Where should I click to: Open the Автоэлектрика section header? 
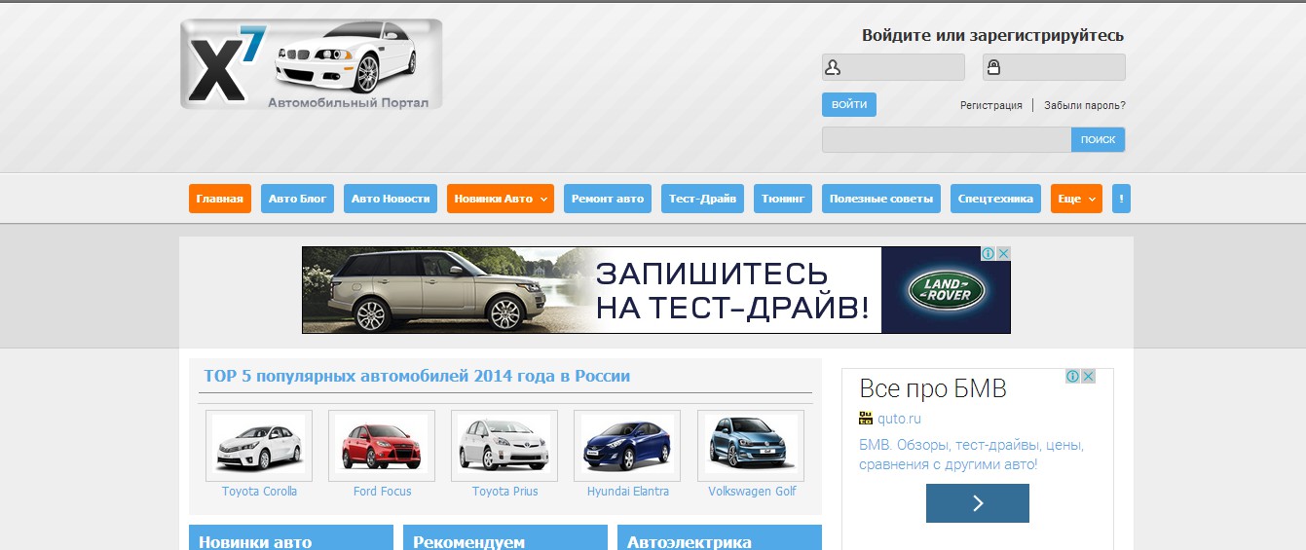click(720, 538)
